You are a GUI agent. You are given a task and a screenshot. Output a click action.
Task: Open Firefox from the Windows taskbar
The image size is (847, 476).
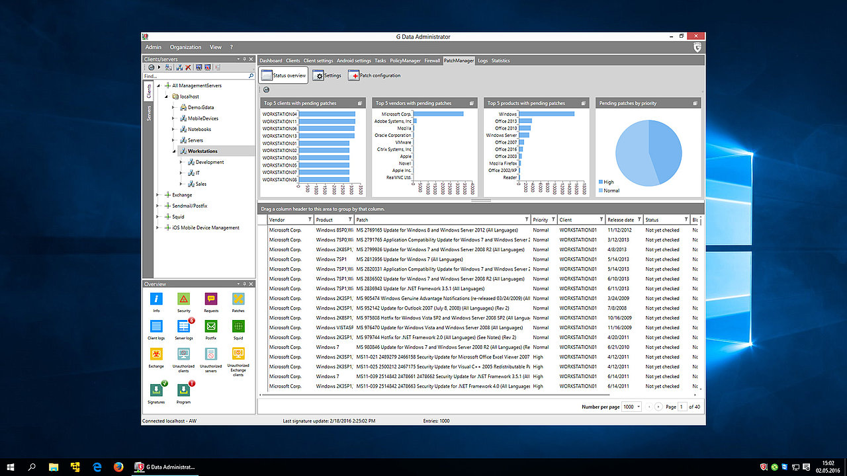(x=118, y=467)
